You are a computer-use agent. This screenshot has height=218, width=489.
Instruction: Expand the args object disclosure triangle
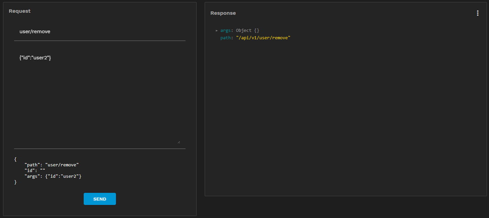click(x=217, y=31)
